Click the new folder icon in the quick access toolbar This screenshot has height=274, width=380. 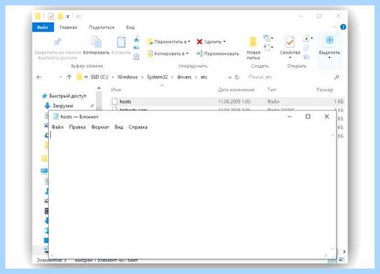pyautogui.click(x=60, y=16)
